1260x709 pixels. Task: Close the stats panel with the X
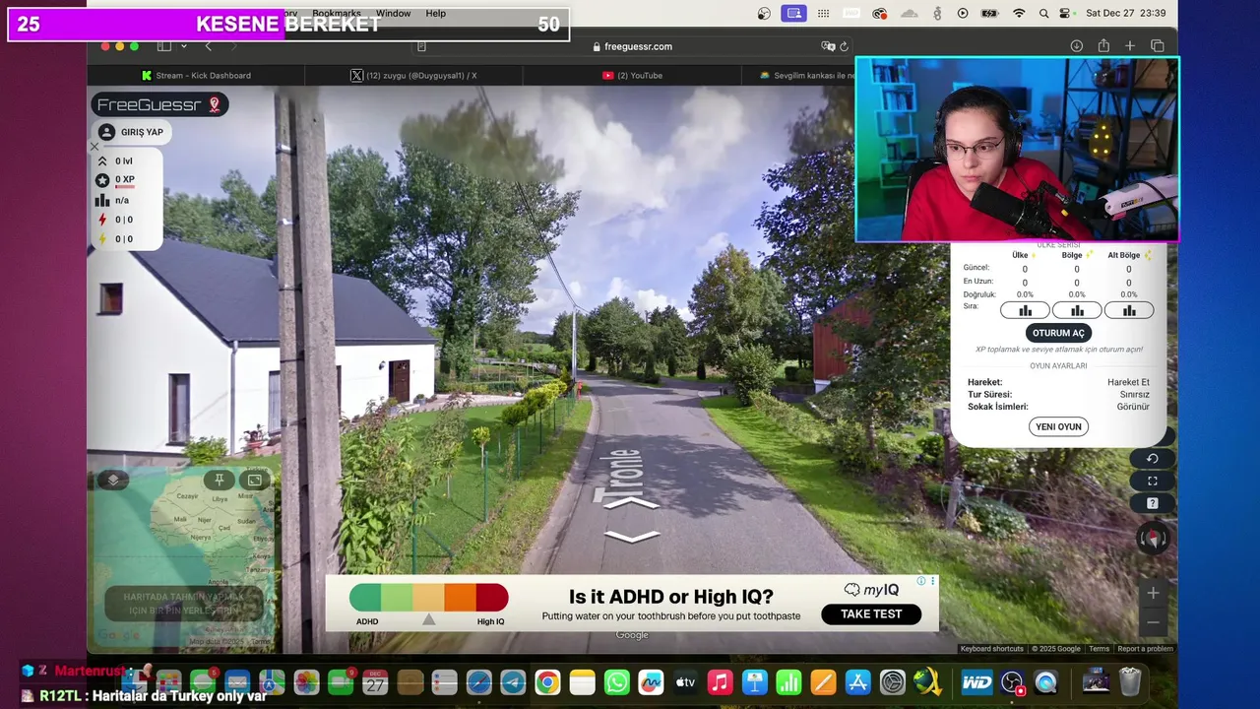94,147
